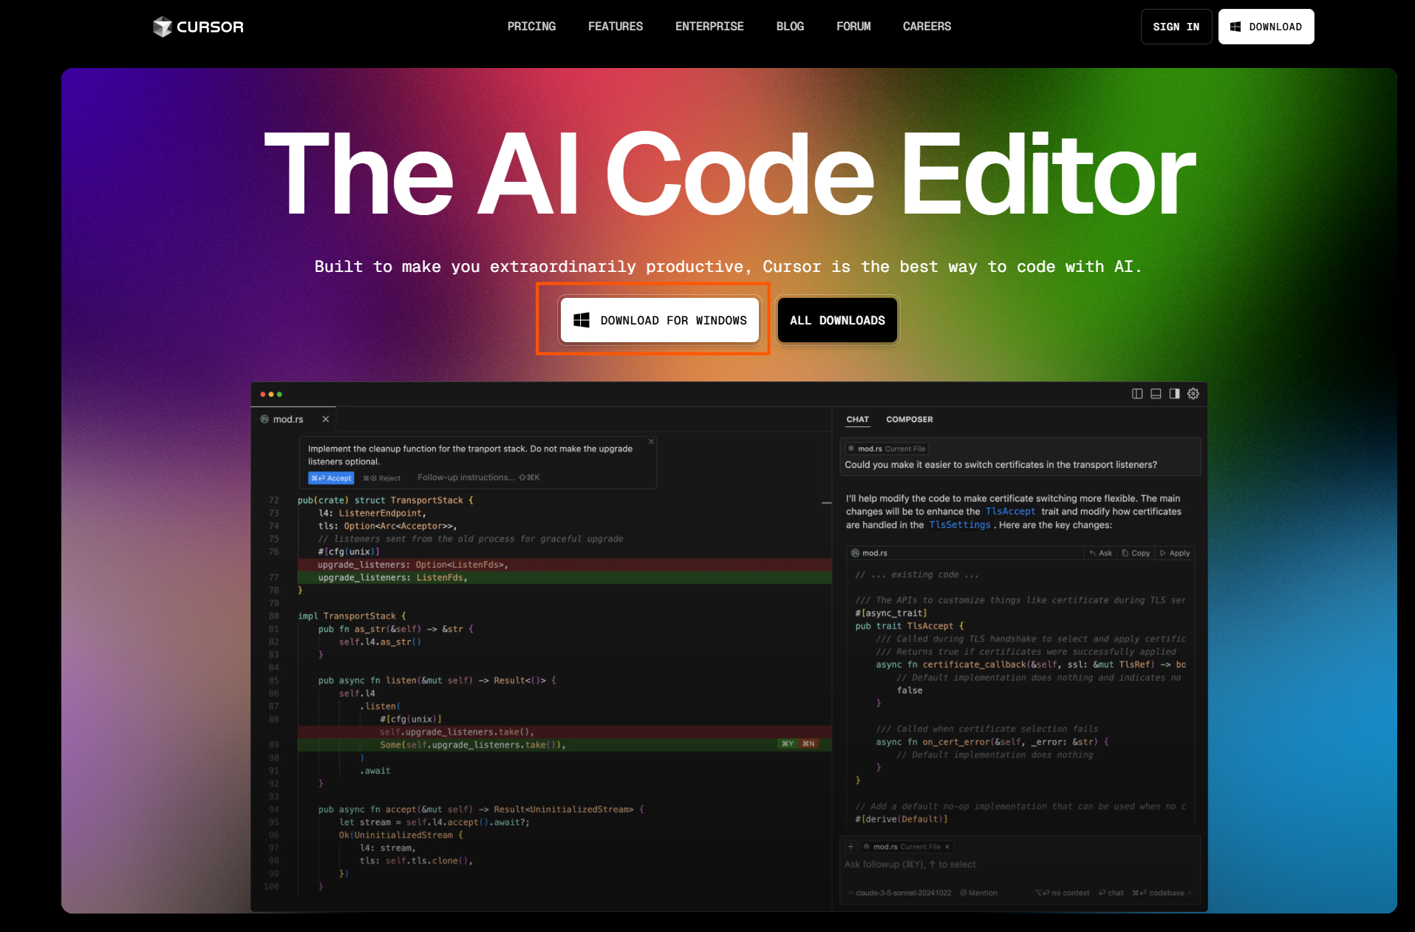Click the Sign In button
The height and width of the screenshot is (932, 1415).
click(x=1176, y=27)
